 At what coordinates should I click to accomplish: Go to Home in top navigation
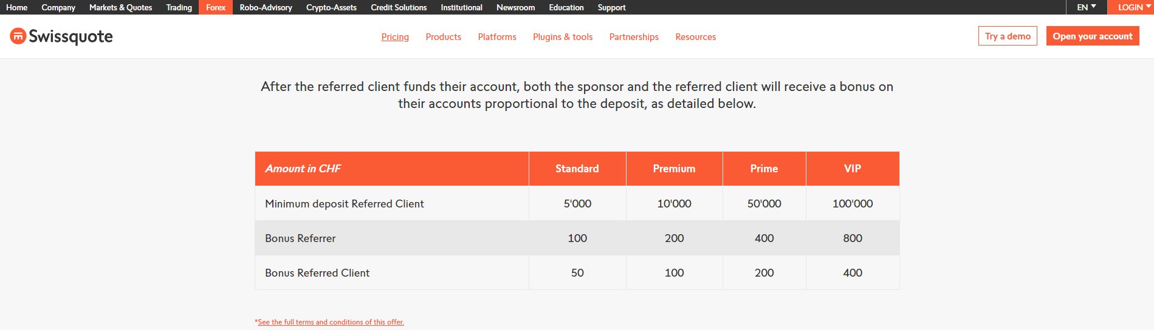(x=16, y=7)
